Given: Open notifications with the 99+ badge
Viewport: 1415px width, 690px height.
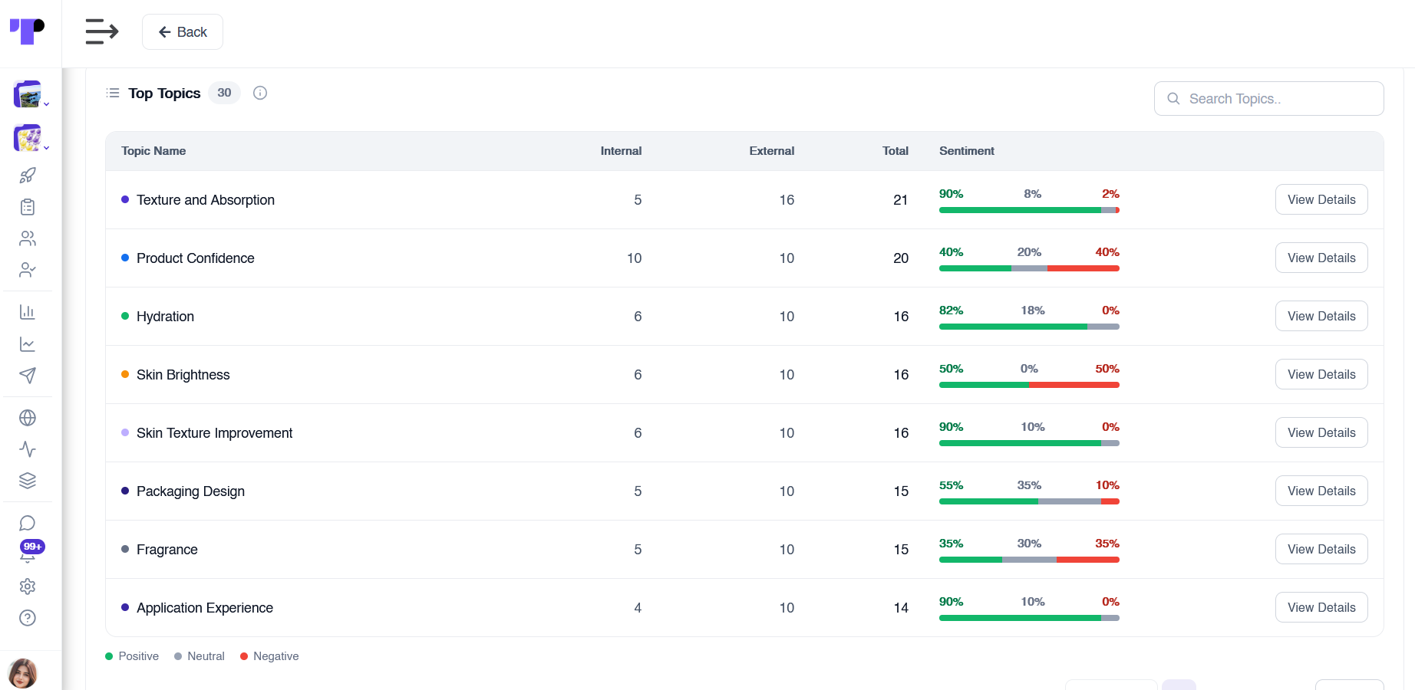Looking at the screenshot, I should pos(31,552).
